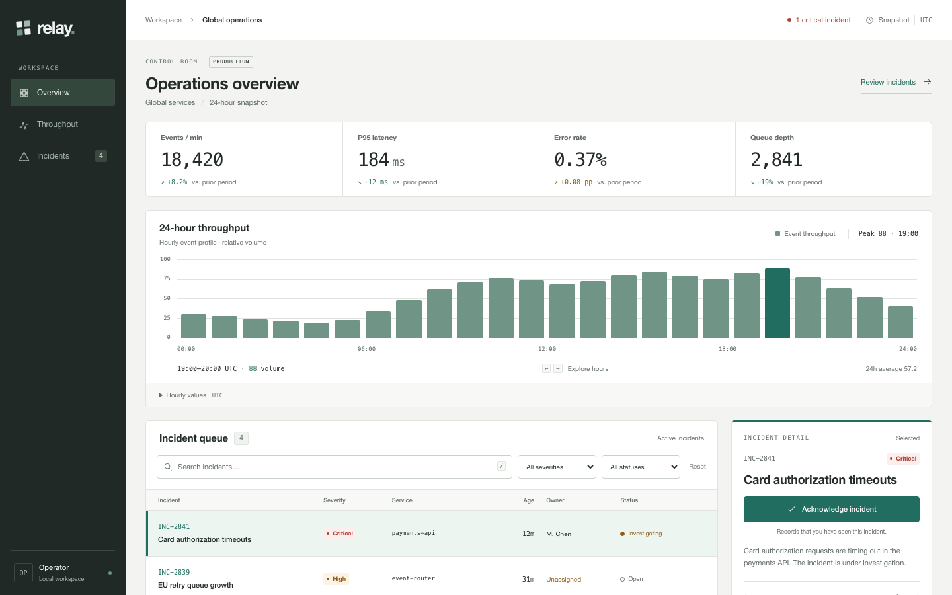The image size is (952, 595).
Task: Click the 184 ms P95 latency value
Action: [381, 160]
